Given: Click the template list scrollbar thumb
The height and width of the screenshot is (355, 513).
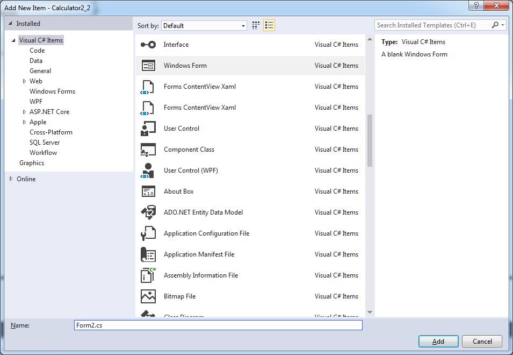Looking at the screenshot, I should (370, 140).
